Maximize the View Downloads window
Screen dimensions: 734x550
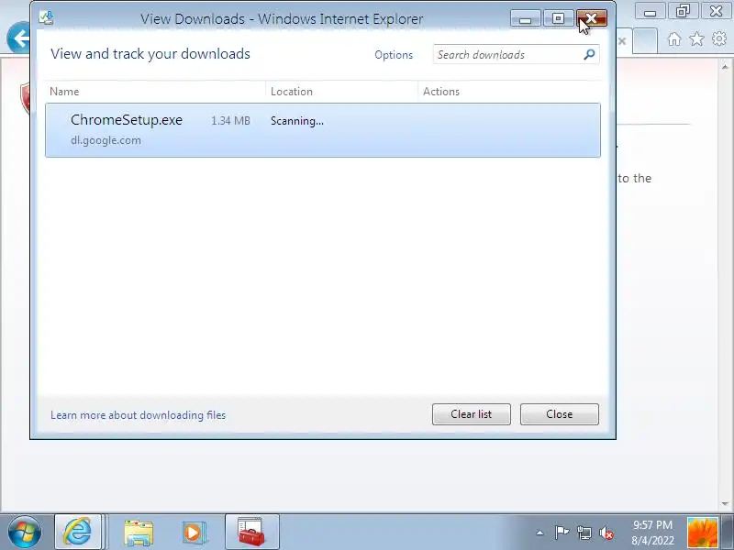tap(558, 18)
